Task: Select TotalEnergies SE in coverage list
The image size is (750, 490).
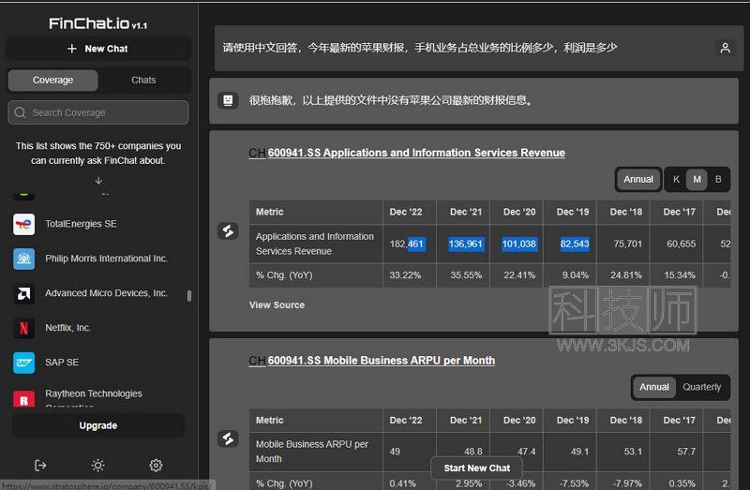Action: click(x=81, y=224)
